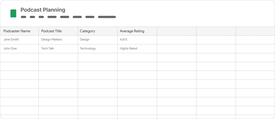Click the Design category cell
This screenshot has height=119, width=275.
98,40
